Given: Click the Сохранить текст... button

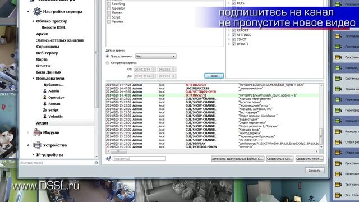Looking at the screenshot, I should point(309,158).
